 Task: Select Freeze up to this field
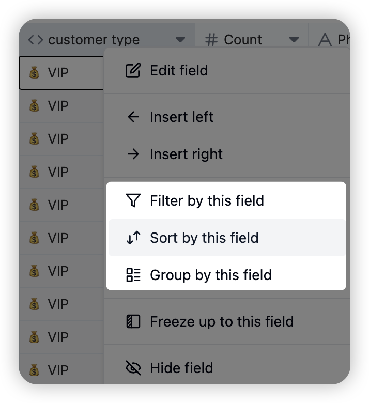coord(227,321)
